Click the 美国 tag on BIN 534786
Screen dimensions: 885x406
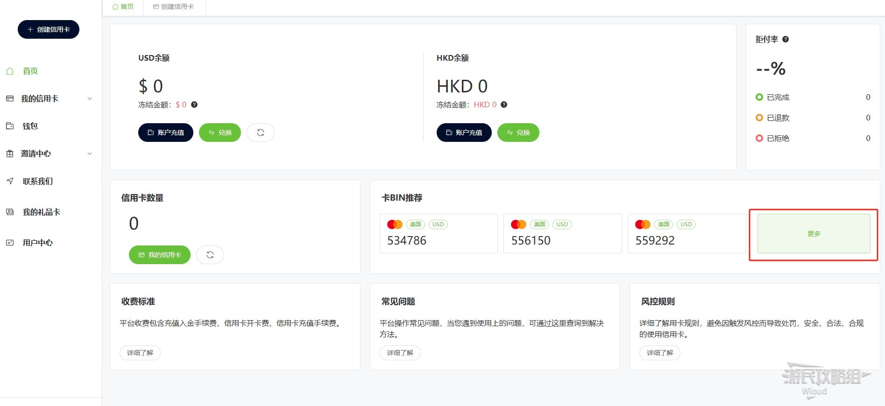click(x=416, y=224)
